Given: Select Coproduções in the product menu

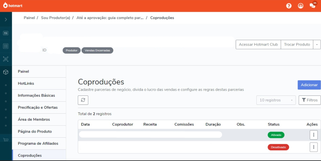Looking at the screenshot, I should click(x=39, y=155).
